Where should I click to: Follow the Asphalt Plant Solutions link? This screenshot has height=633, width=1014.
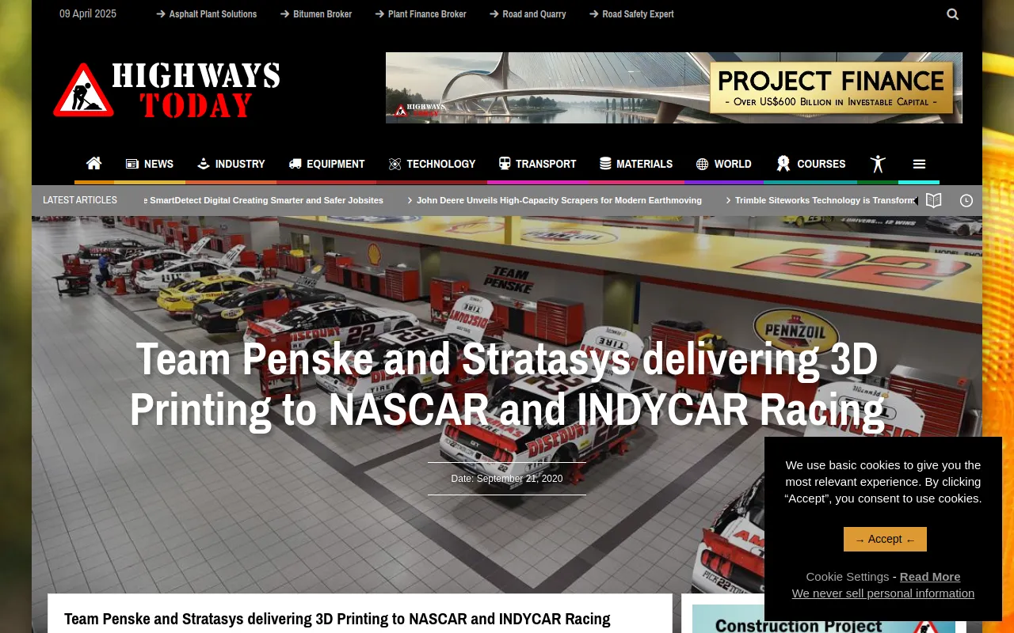point(207,14)
